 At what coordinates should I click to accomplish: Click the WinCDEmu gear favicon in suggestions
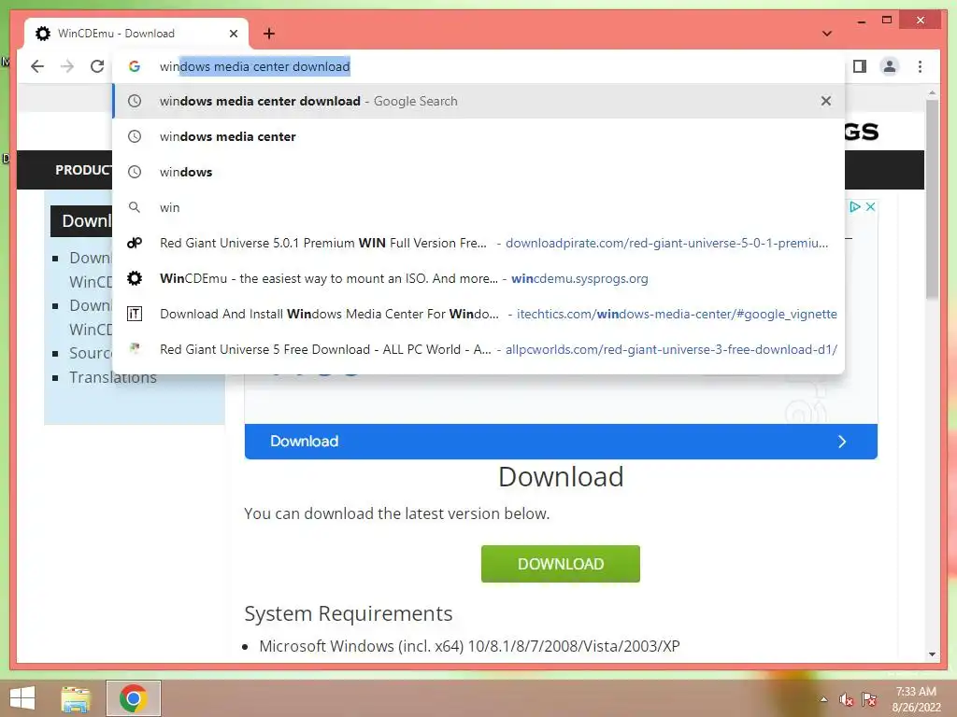coord(135,278)
